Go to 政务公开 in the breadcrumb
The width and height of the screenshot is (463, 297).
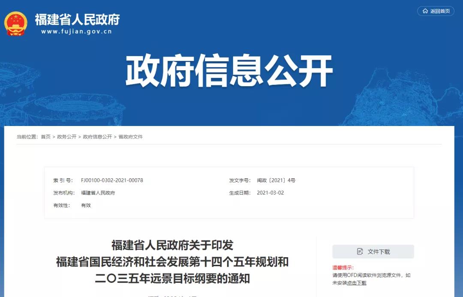[67, 137]
